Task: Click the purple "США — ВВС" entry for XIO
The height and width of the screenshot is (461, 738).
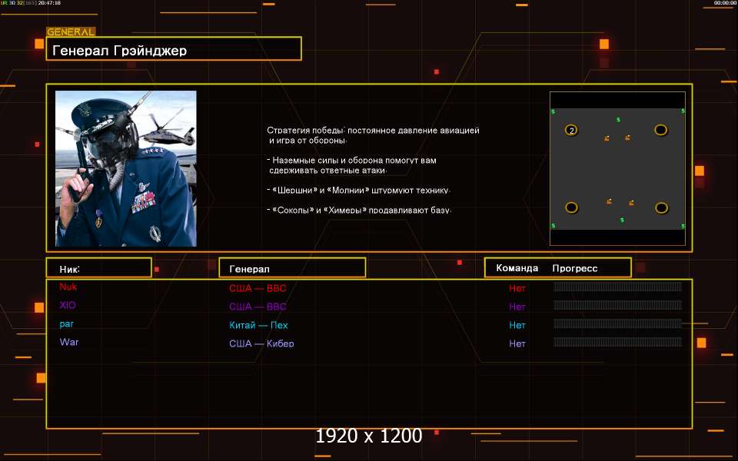Action: point(258,307)
